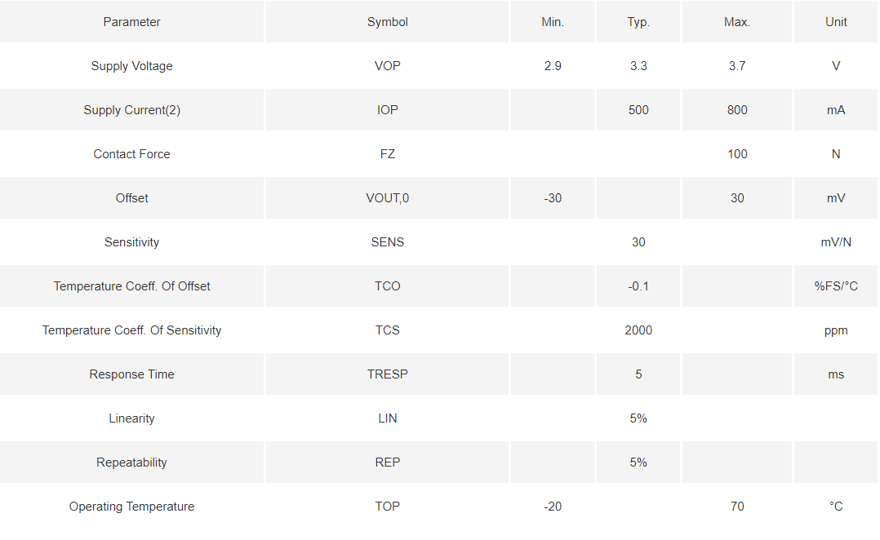Image resolution: width=880 pixels, height=540 pixels.
Task: Click the Repeatability row label
Action: 131,463
